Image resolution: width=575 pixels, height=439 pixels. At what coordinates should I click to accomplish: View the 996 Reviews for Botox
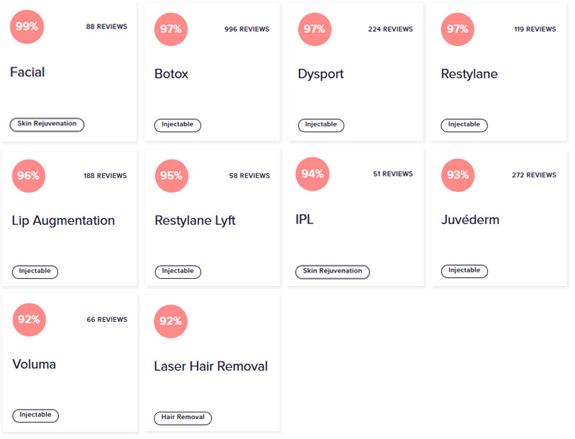click(x=247, y=29)
